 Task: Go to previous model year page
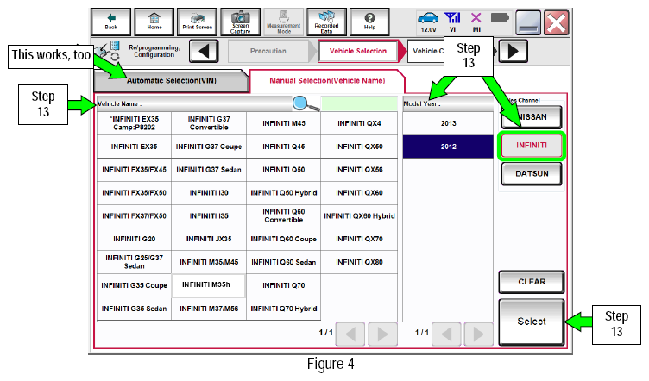pyautogui.click(x=446, y=334)
